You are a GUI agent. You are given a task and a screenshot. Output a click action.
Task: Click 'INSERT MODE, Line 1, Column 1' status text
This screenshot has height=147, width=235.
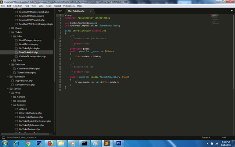point(22,137)
